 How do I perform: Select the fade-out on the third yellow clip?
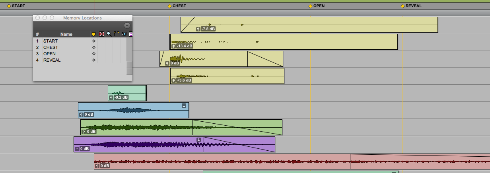(x=265, y=59)
